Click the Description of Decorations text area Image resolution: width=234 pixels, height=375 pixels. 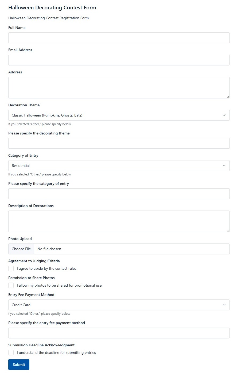pyautogui.click(x=119, y=221)
